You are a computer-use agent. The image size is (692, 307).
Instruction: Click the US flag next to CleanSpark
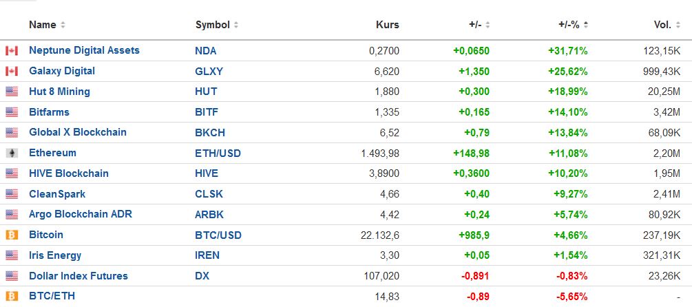pos(11,194)
